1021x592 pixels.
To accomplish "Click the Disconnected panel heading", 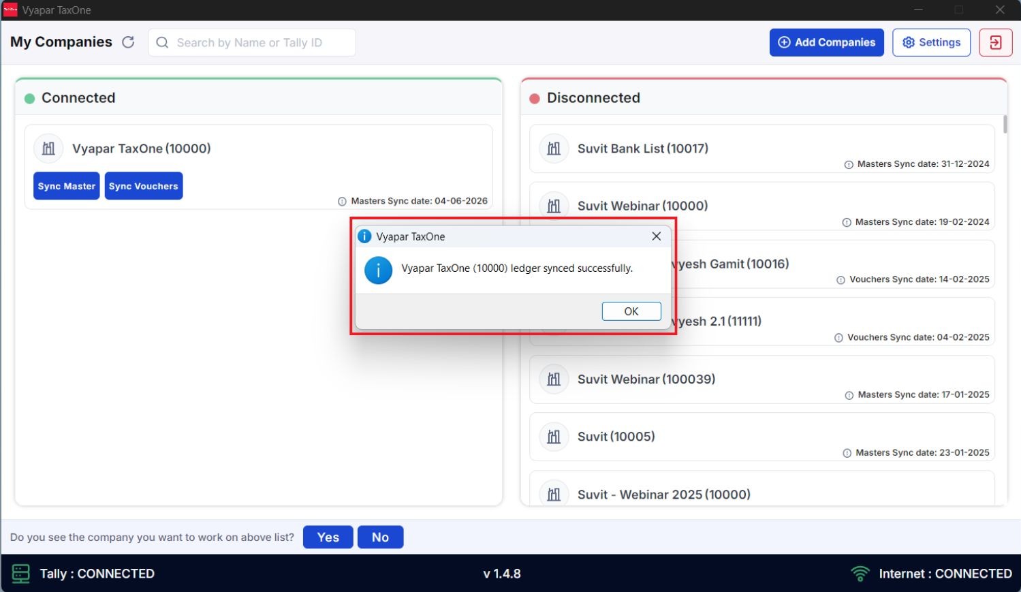I will (x=593, y=97).
